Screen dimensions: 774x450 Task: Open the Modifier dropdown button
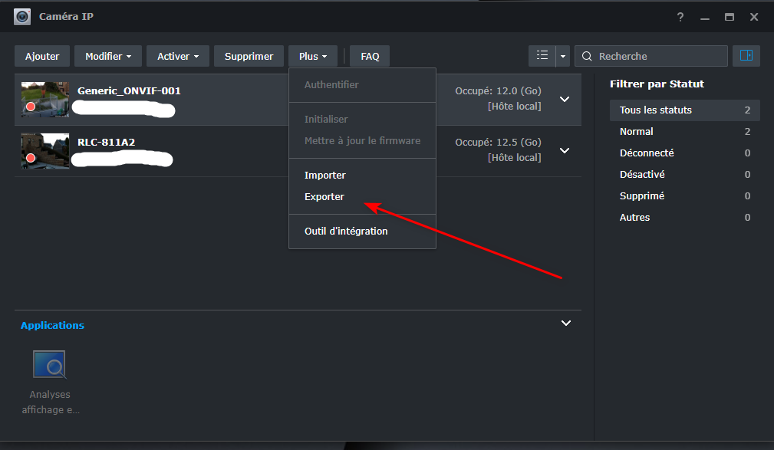[108, 56]
